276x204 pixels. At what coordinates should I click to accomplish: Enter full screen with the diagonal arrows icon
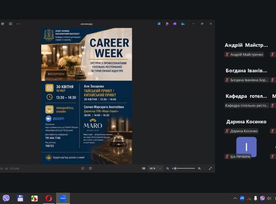pyautogui.click(x=210, y=168)
